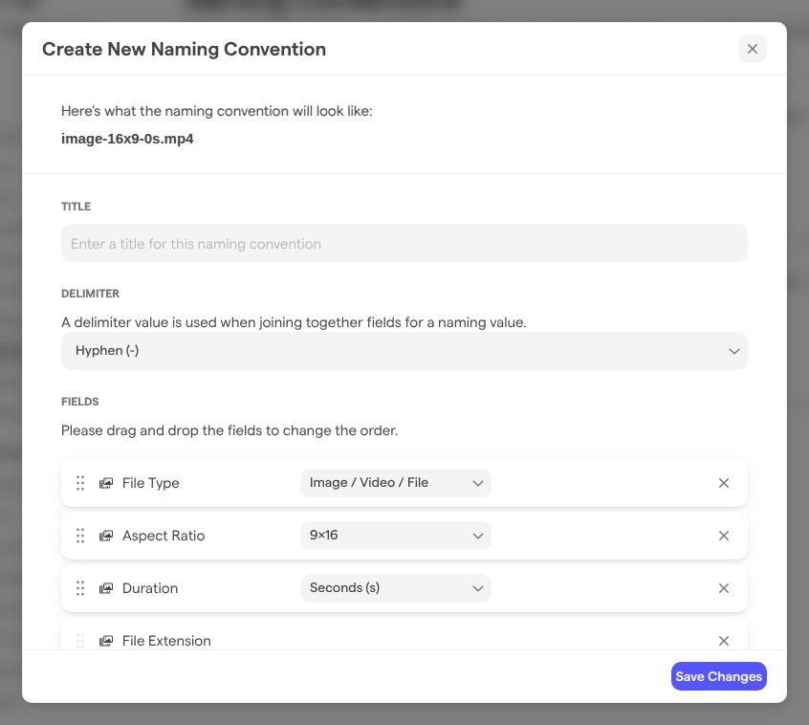This screenshot has height=725, width=809.
Task: Close the Create New Naming Convention dialog
Action: point(753,49)
